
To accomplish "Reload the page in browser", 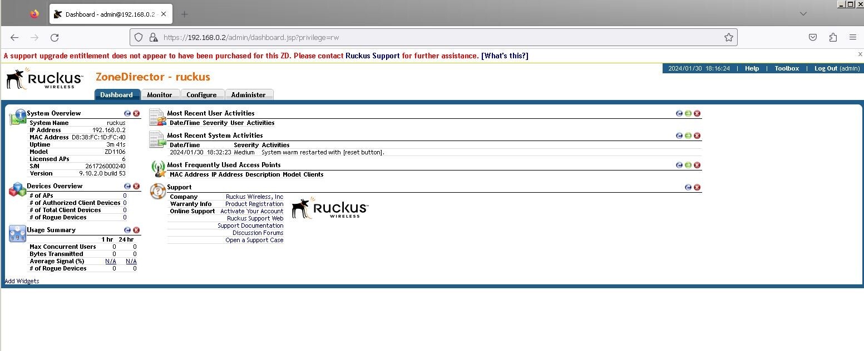I will [55, 37].
